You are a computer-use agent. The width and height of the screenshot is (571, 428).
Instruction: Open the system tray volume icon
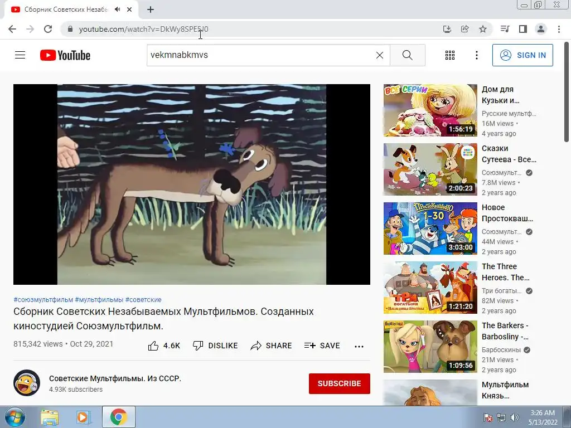515,417
